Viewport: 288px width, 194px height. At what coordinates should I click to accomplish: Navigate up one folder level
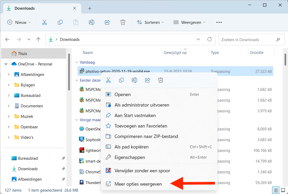(x=38, y=40)
